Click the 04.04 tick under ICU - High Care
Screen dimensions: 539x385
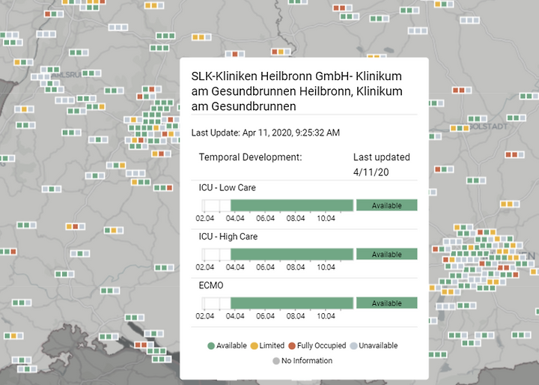click(x=235, y=267)
